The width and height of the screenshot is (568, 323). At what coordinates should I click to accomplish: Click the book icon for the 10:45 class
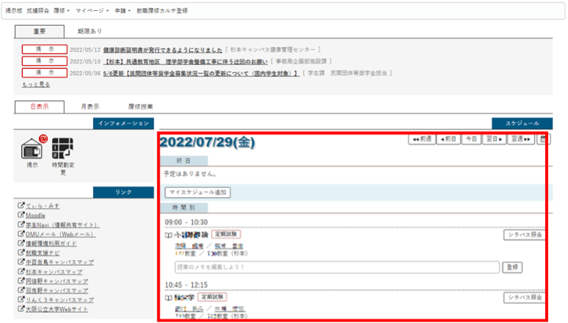coord(169,298)
